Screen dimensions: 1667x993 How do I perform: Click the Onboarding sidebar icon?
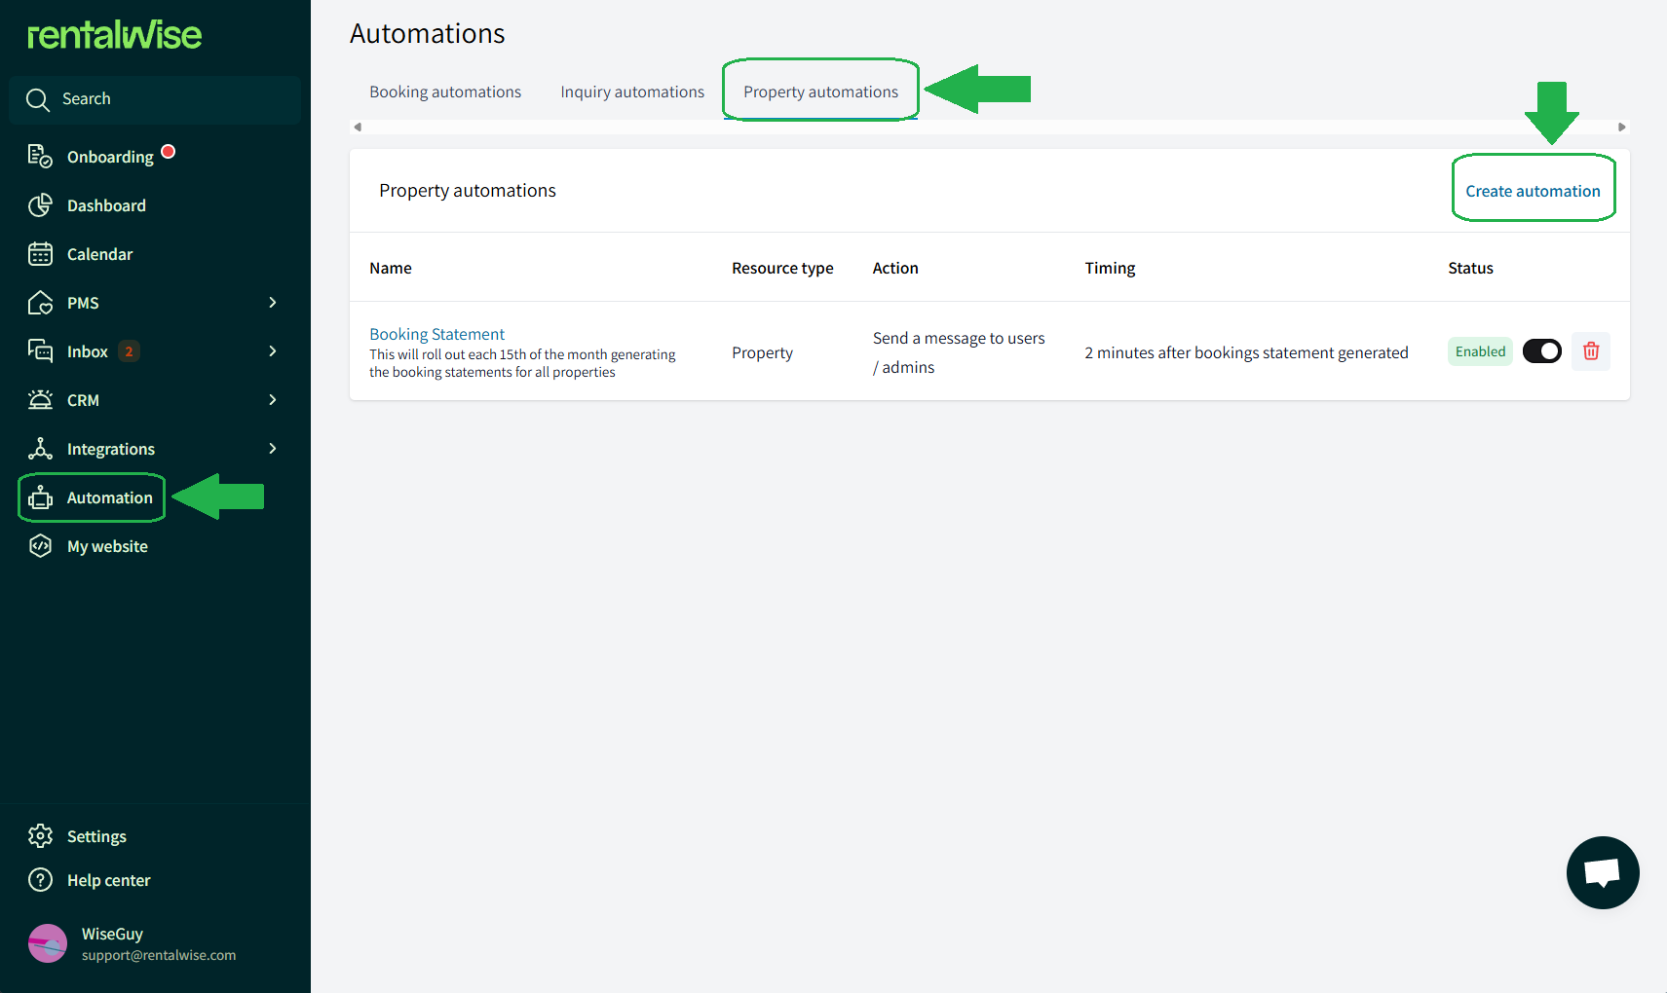click(x=40, y=157)
